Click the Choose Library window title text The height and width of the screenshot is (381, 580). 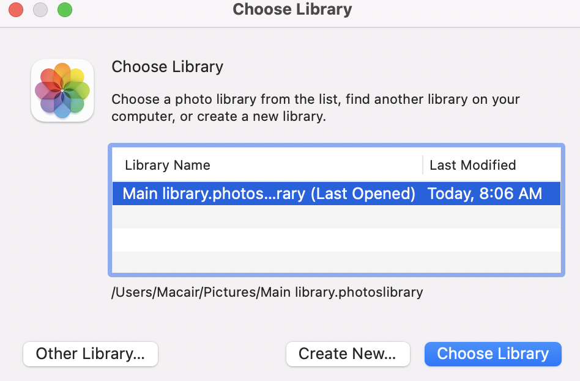point(292,10)
